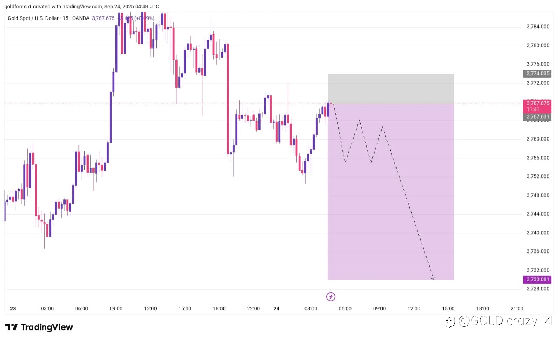Click the TradingView logo at bottom left
The height and width of the screenshot is (340, 558).
[x=39, y=327]
